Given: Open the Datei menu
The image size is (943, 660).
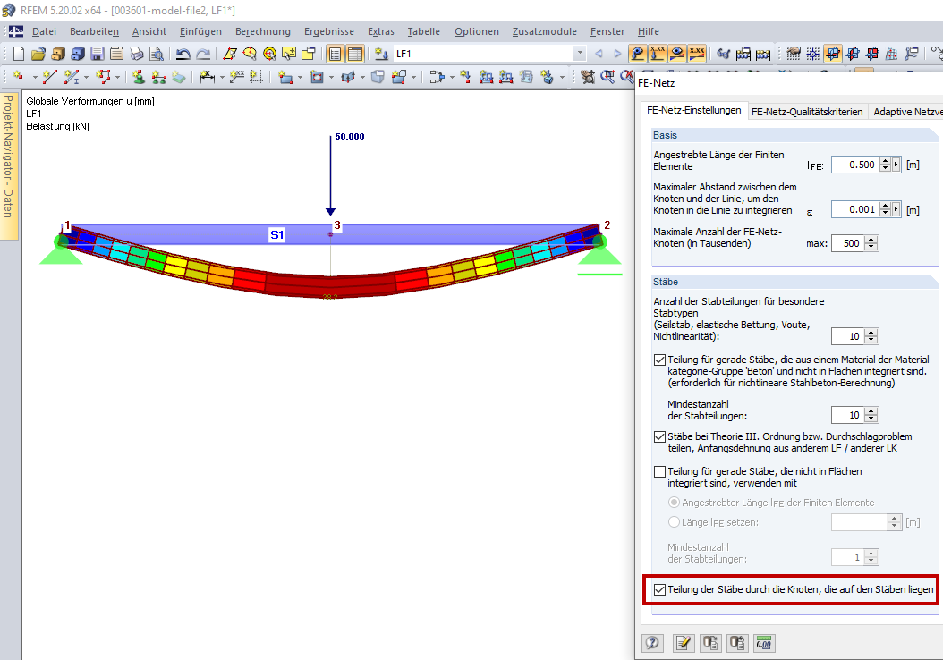Looking at the screenshot, I should pyautogui.click(x=44, y=31).
